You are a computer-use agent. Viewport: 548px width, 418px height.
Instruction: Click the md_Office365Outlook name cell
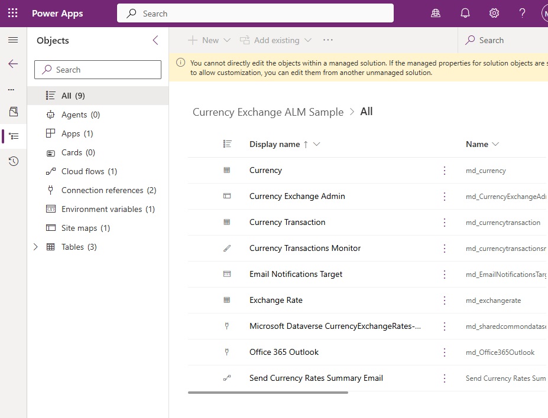500,352
